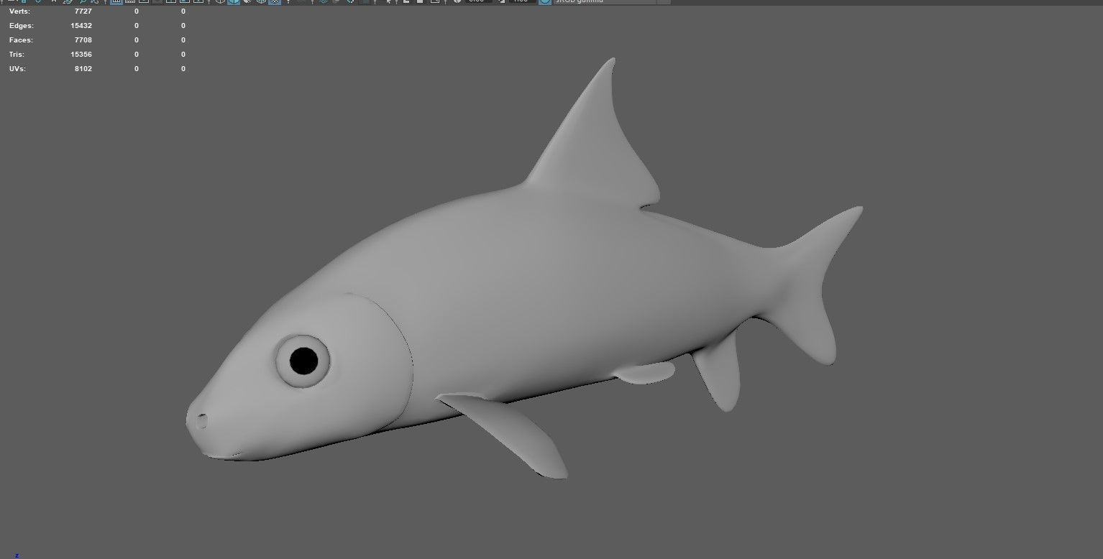The width and height of the screenshot is (1103, 559).
Task: Click the Tris count value 15356
Action: click(81, 55)
